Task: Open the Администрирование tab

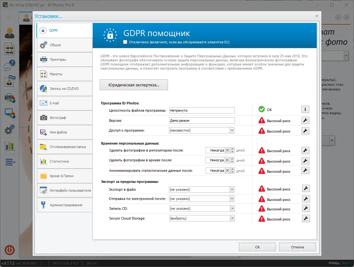Action: [65, 205]
